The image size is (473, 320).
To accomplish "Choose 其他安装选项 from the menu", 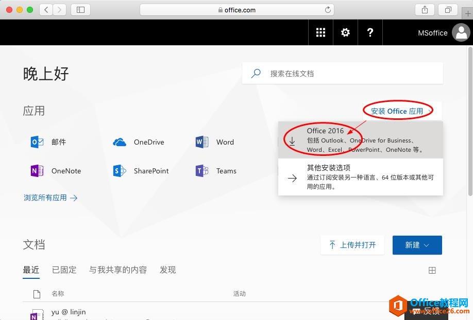I will [x=360, y=177].
